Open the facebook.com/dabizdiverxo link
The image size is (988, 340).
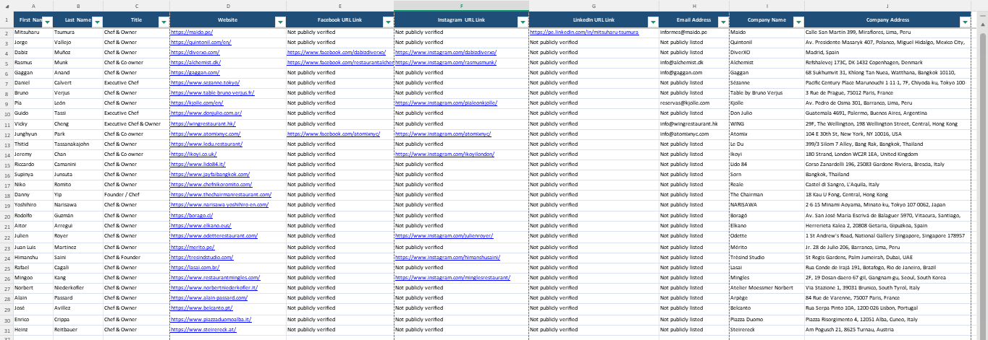tap(336, 53)
